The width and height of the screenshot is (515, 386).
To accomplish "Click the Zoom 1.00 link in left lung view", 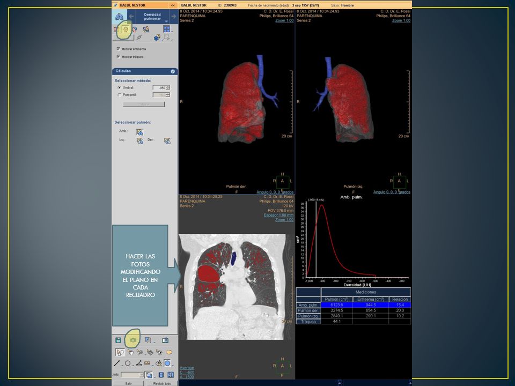I will (x=401, y=20).
